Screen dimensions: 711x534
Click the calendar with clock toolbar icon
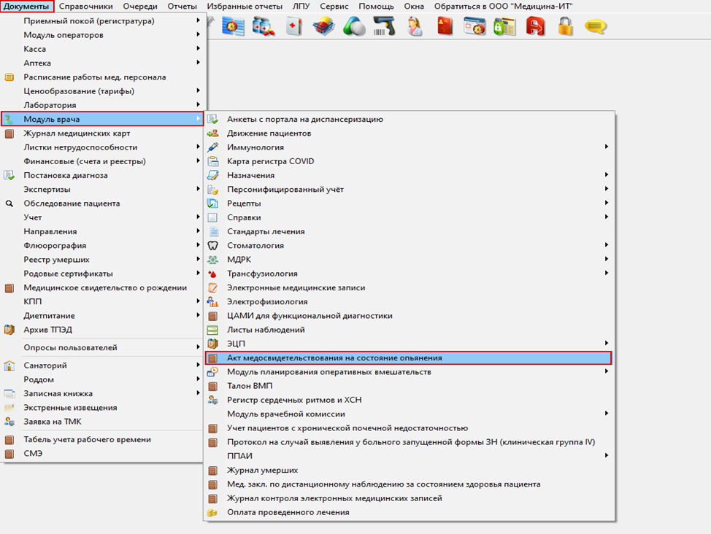[x=474, y=26]
